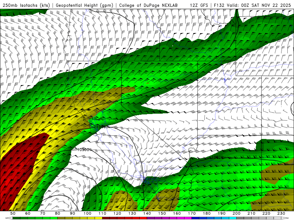Click the 10620 height contour label
The image size is (294, 220).
(218, 157)
